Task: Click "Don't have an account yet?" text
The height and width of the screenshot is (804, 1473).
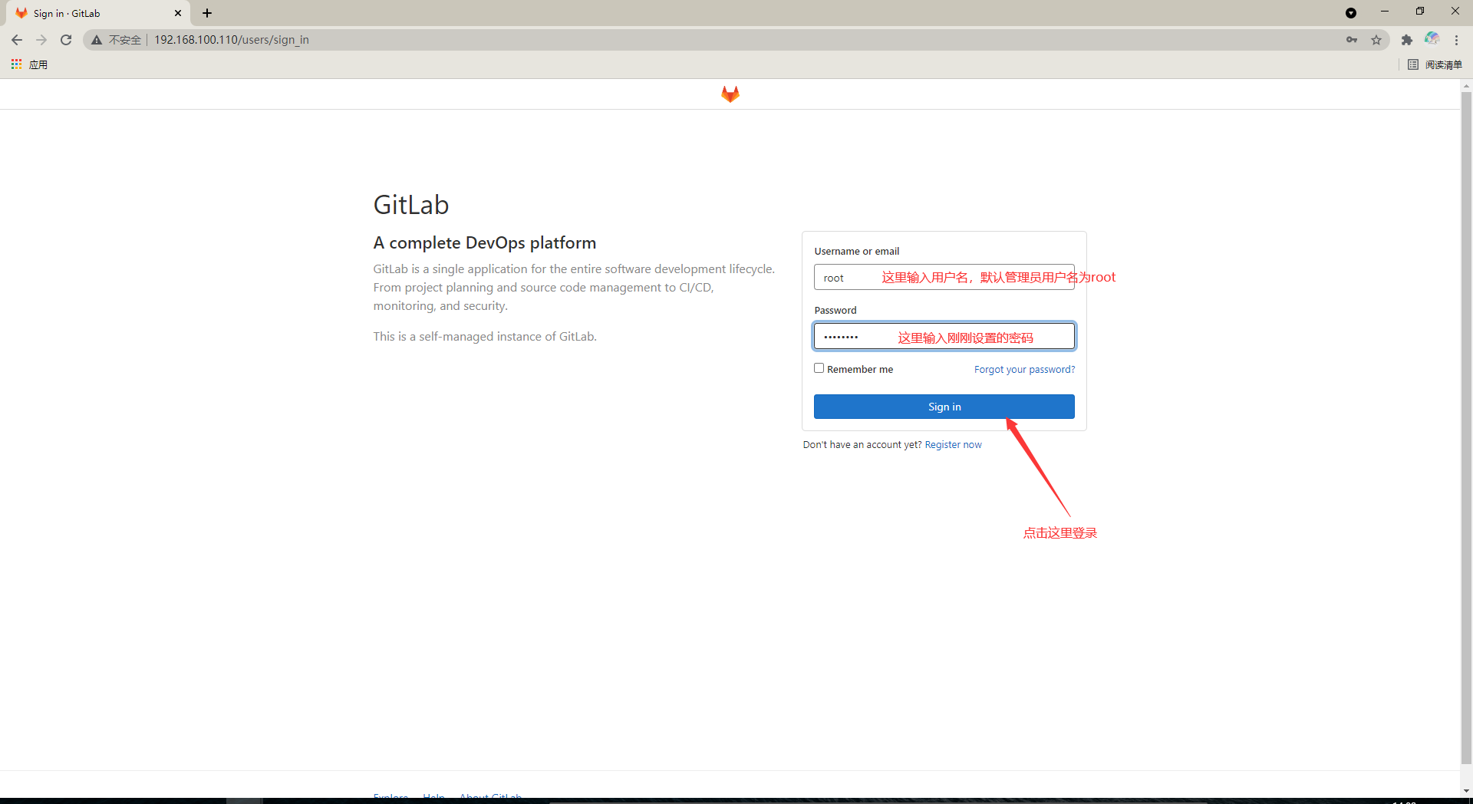Action: [862, 444]
